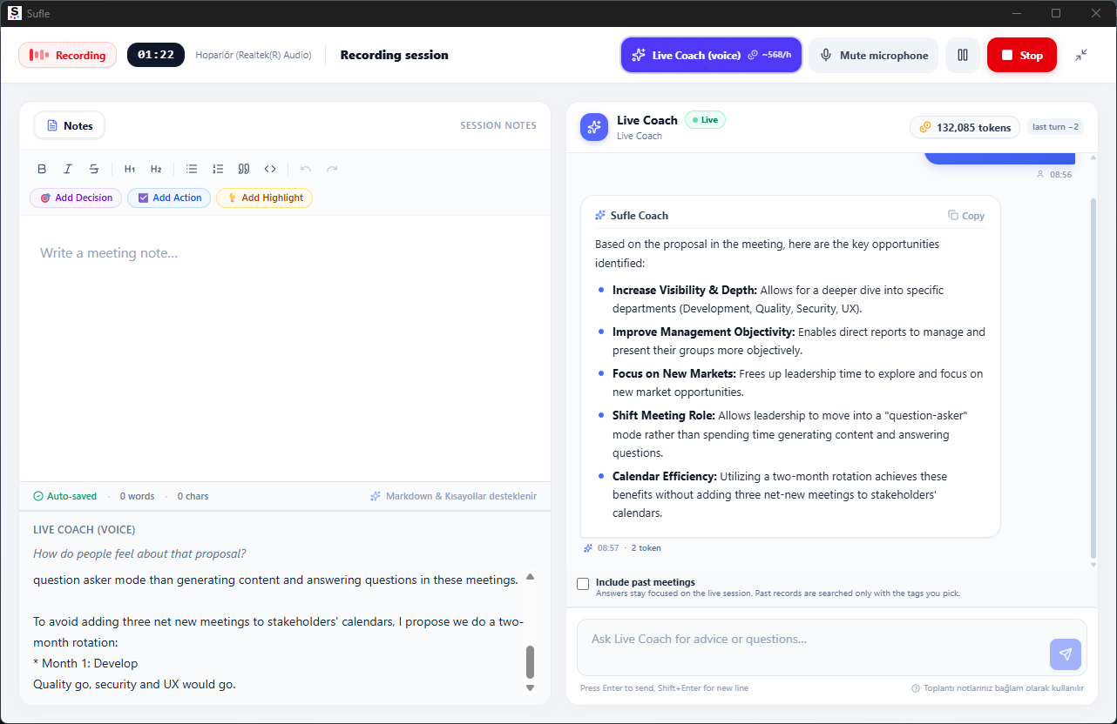
Task: Click the Sufle app logo in title bar
Action: coord(14,13)
